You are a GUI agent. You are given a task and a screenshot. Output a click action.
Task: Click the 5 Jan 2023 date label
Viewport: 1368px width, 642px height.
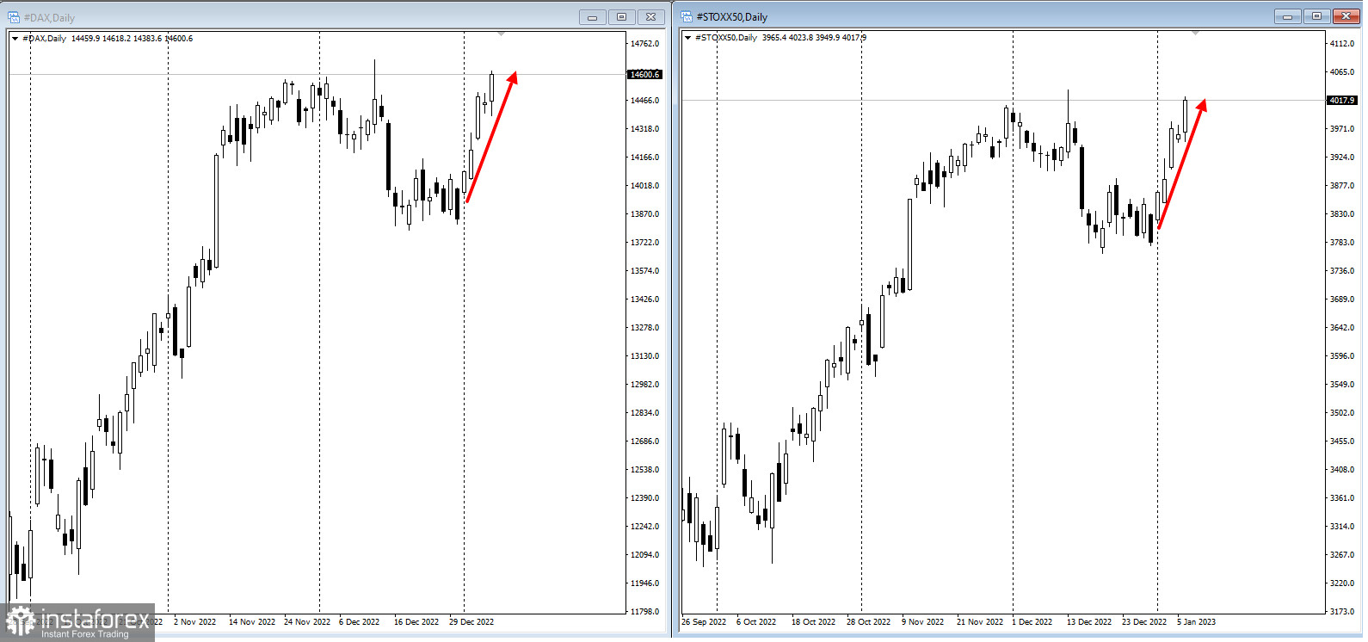1196,622
